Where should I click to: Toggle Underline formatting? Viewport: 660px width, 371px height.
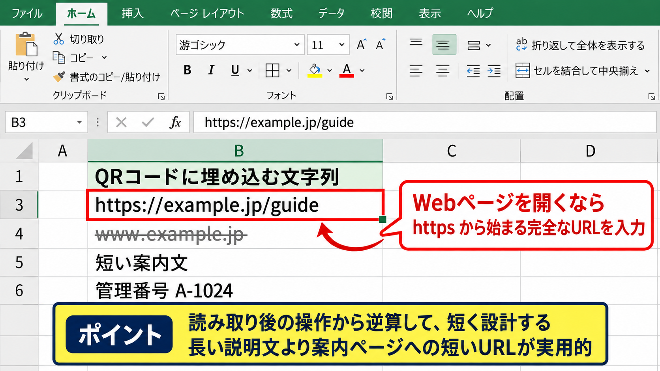point(235,70)
